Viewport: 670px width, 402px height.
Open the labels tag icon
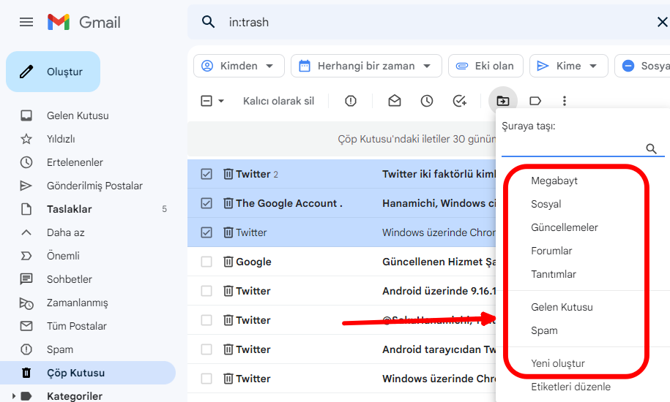point(535,101)
